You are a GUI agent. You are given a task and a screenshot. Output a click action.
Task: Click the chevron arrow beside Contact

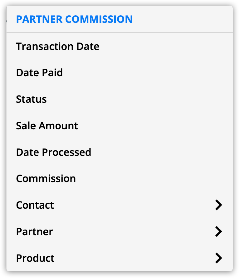point(218,205)
